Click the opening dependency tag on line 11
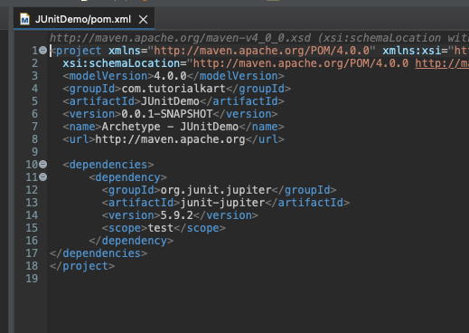The image size is (469, 333). pyautogui.click(x=127, y=177)
